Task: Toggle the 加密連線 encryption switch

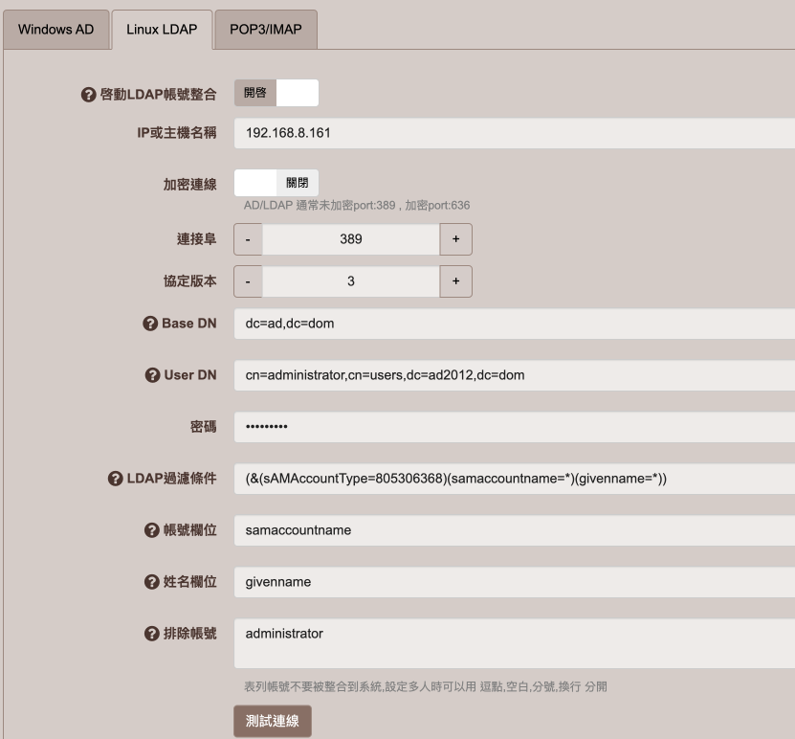Action: (276, 183)
